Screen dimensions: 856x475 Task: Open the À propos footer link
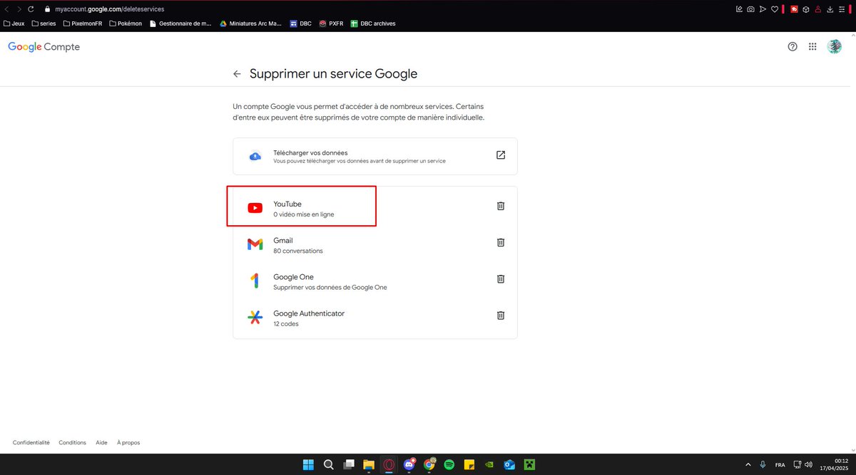pyautogui.click(x=128, y=442)
